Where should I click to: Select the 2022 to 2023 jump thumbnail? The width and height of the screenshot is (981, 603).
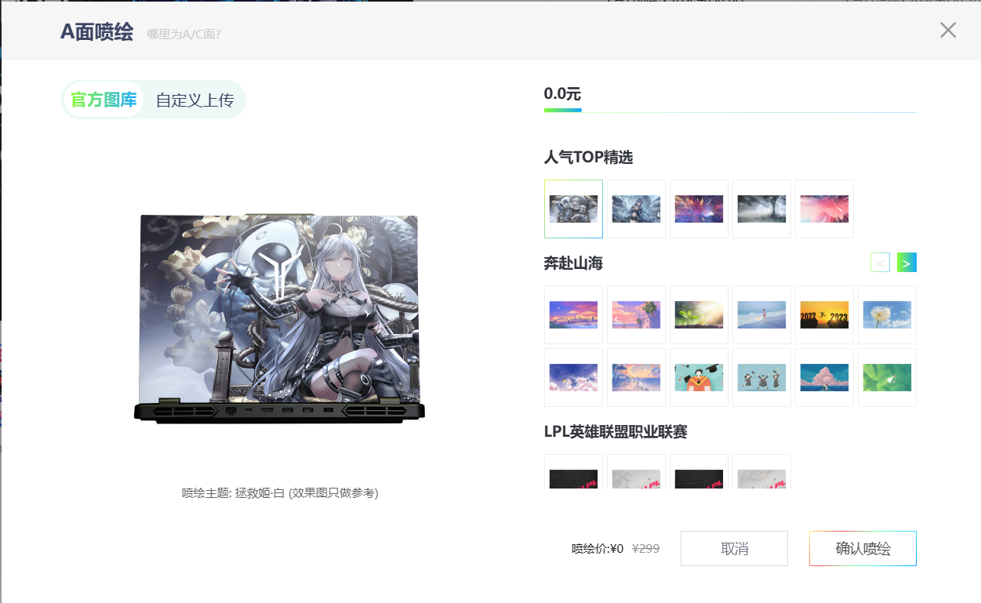[824, 314]
